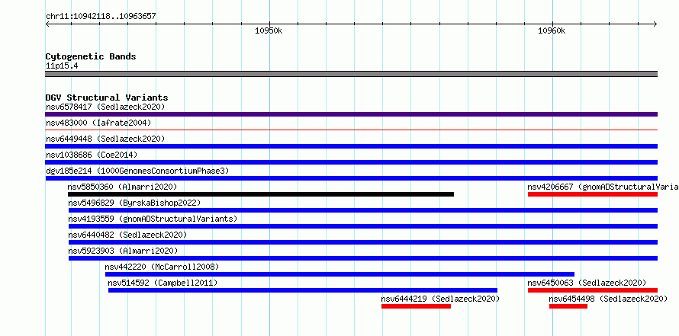Select the blue nsv514592 variant bar

[x=303, y=290]
